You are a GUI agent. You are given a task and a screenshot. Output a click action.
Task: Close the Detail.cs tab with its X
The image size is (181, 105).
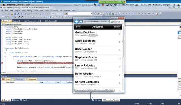[11, 21]
